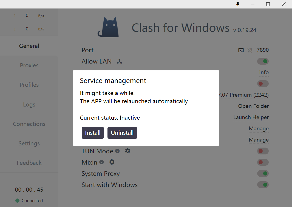Click the Clash cat logo
The image size is (292, 207).
[x=108, y=27]
